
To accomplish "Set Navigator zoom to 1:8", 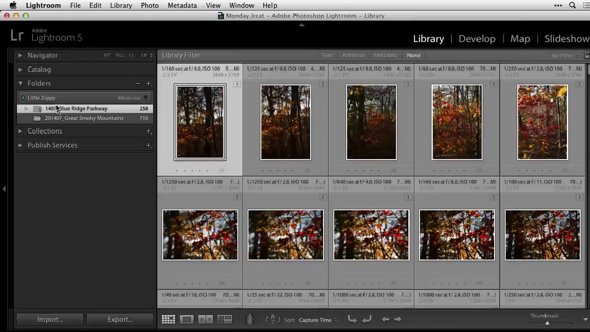I will (144, 55).
